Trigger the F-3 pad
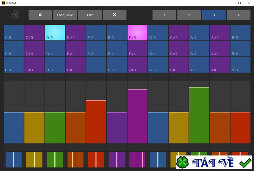The image size is (254, 171). (117, 65)
